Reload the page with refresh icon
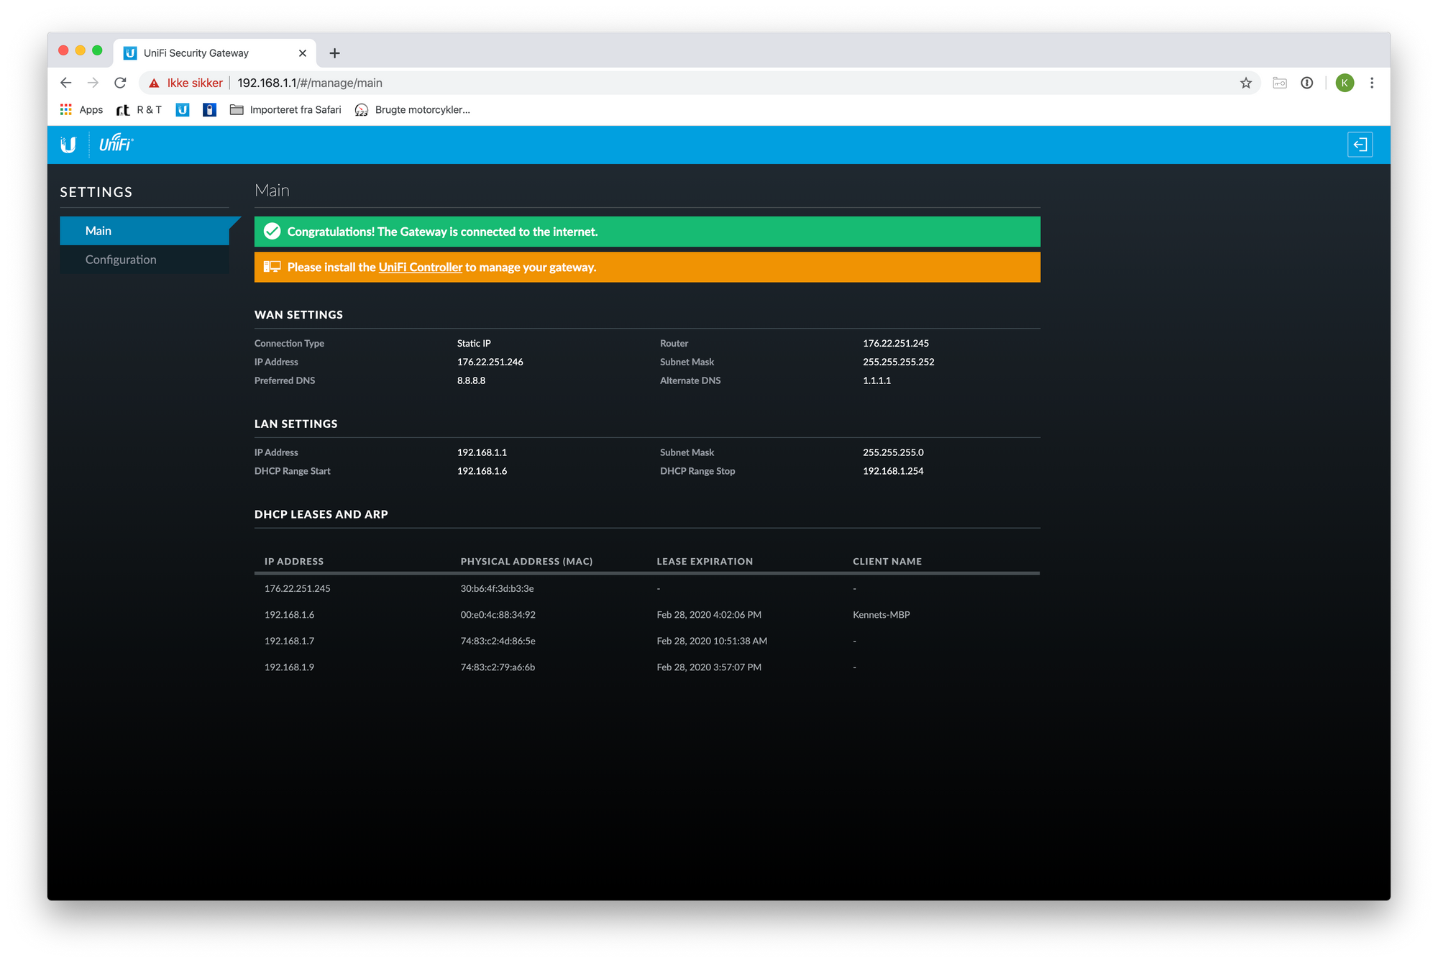1438x963 pixels. pyautogui.click(x=120, y=83)
